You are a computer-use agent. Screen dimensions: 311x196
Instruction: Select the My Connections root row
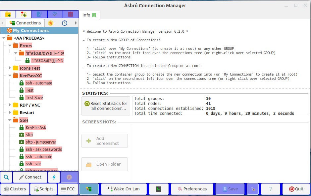(39, 30)
